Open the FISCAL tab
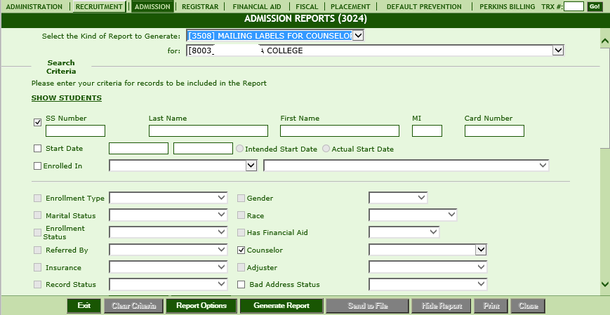Screen dimensions: 610x315 307,6
